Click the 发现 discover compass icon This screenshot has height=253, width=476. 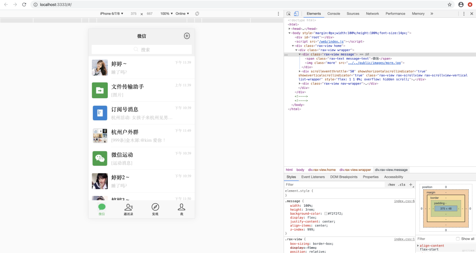[155, 206]
